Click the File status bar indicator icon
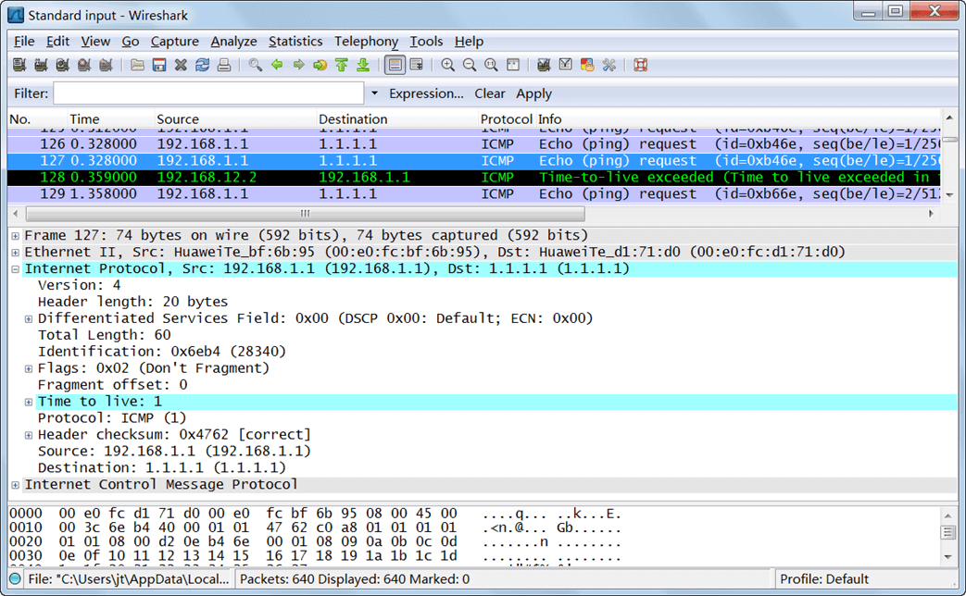The image size is (966, 596). [x=15, y=578]
